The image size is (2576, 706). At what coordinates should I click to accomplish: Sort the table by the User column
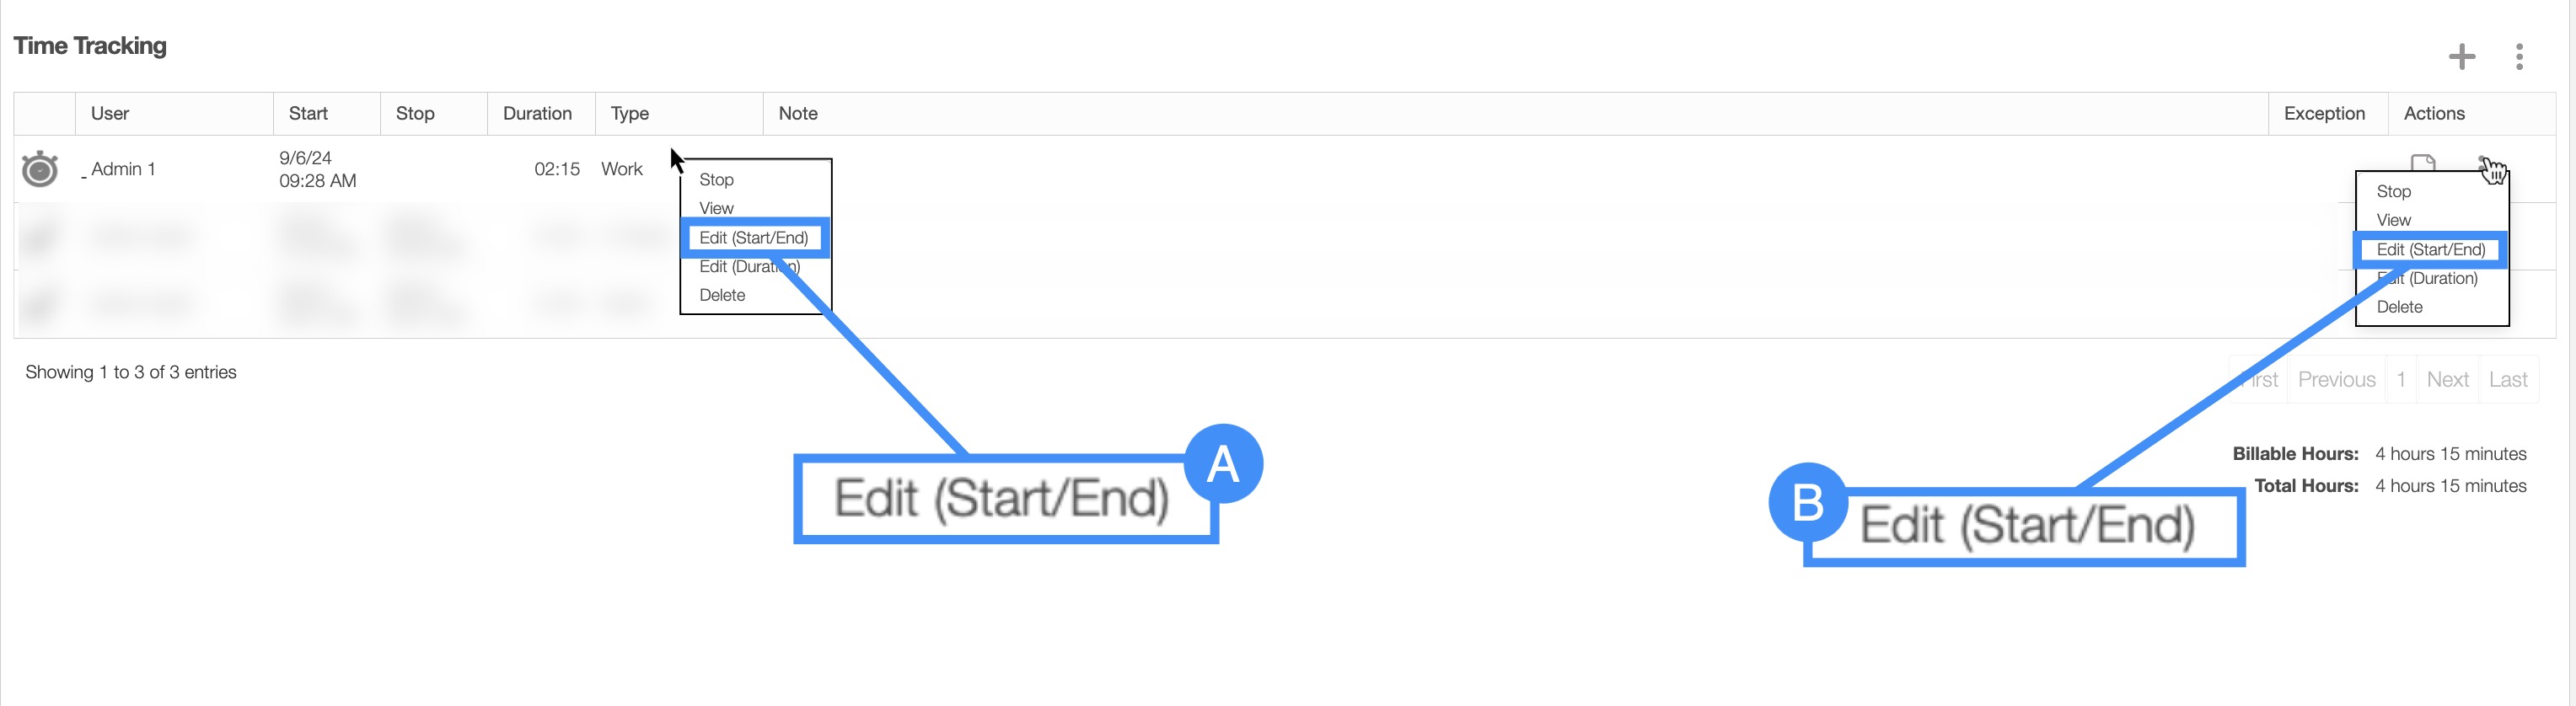110,114
